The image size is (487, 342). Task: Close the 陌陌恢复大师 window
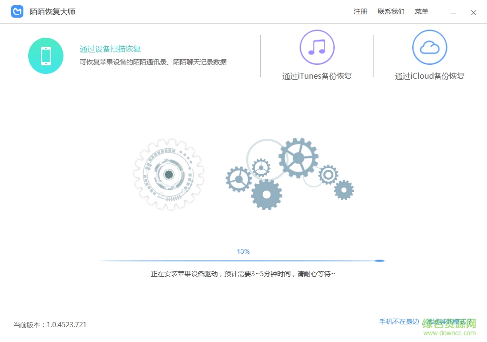pyautogui.click(x=473, y=12)
